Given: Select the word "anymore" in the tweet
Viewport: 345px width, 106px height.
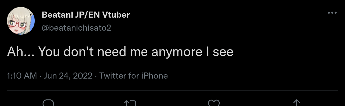Looking at the screenshot, I should (x=177, y=53).
